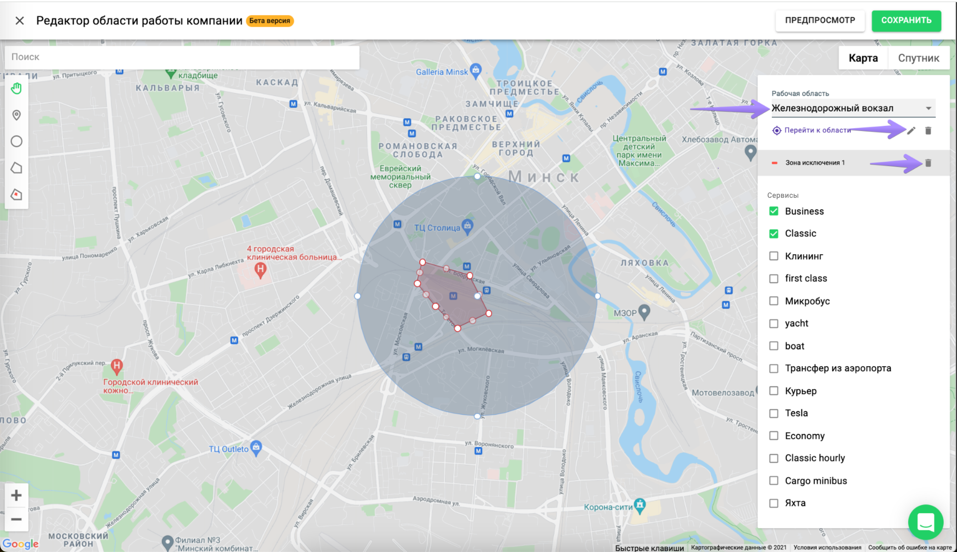This screenshot has height=552, width=957.
Task: Select the marker pin tool
Action: [16, 115]
